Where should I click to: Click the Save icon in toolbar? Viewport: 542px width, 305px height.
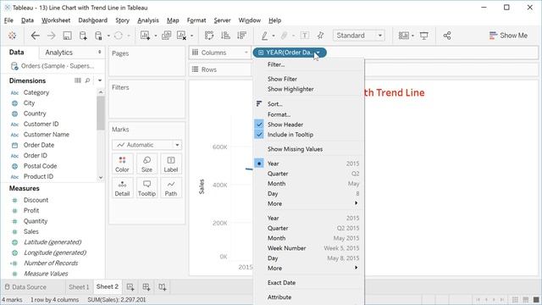point(67,36)
